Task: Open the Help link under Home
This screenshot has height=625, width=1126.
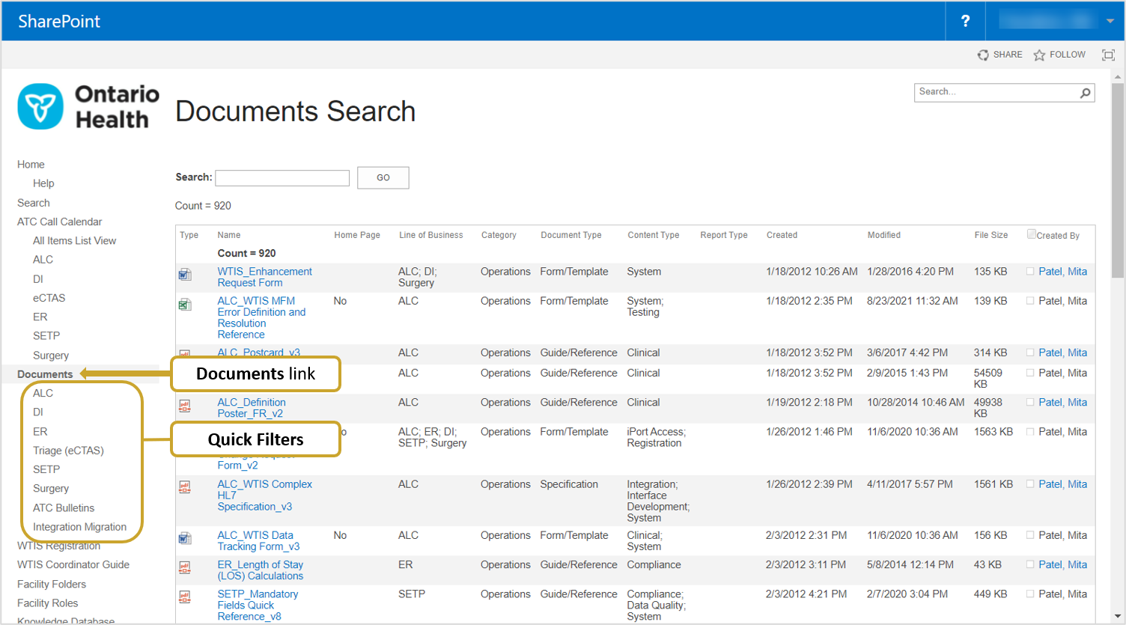Action: coord(43,183)
